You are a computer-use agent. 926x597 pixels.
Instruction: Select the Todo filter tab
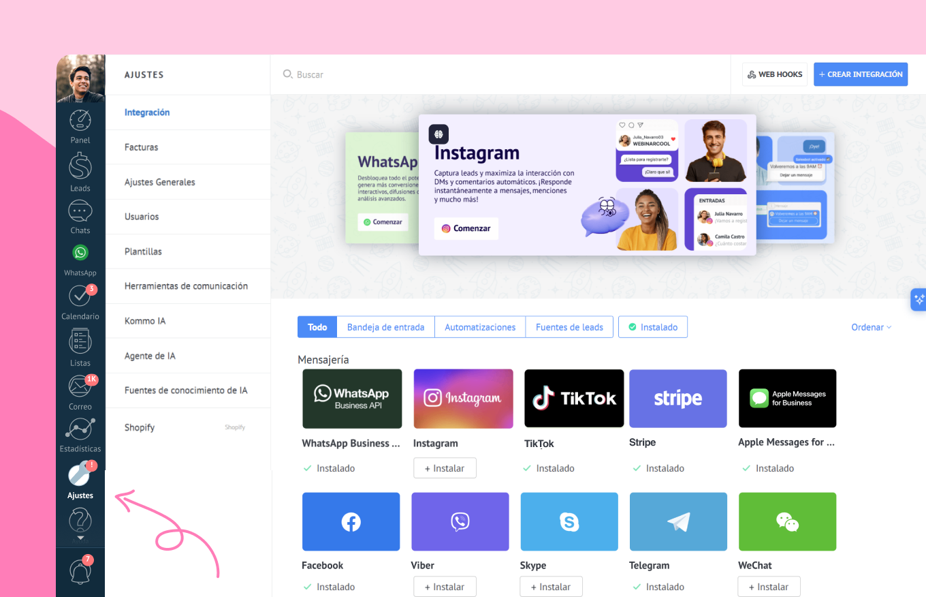[317, 327]
